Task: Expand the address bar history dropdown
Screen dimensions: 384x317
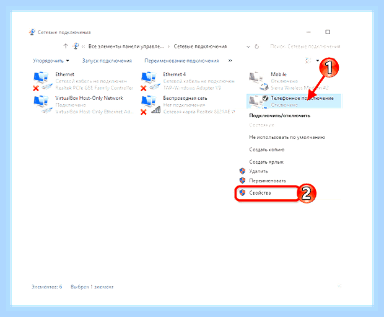Action: (248, 47)
